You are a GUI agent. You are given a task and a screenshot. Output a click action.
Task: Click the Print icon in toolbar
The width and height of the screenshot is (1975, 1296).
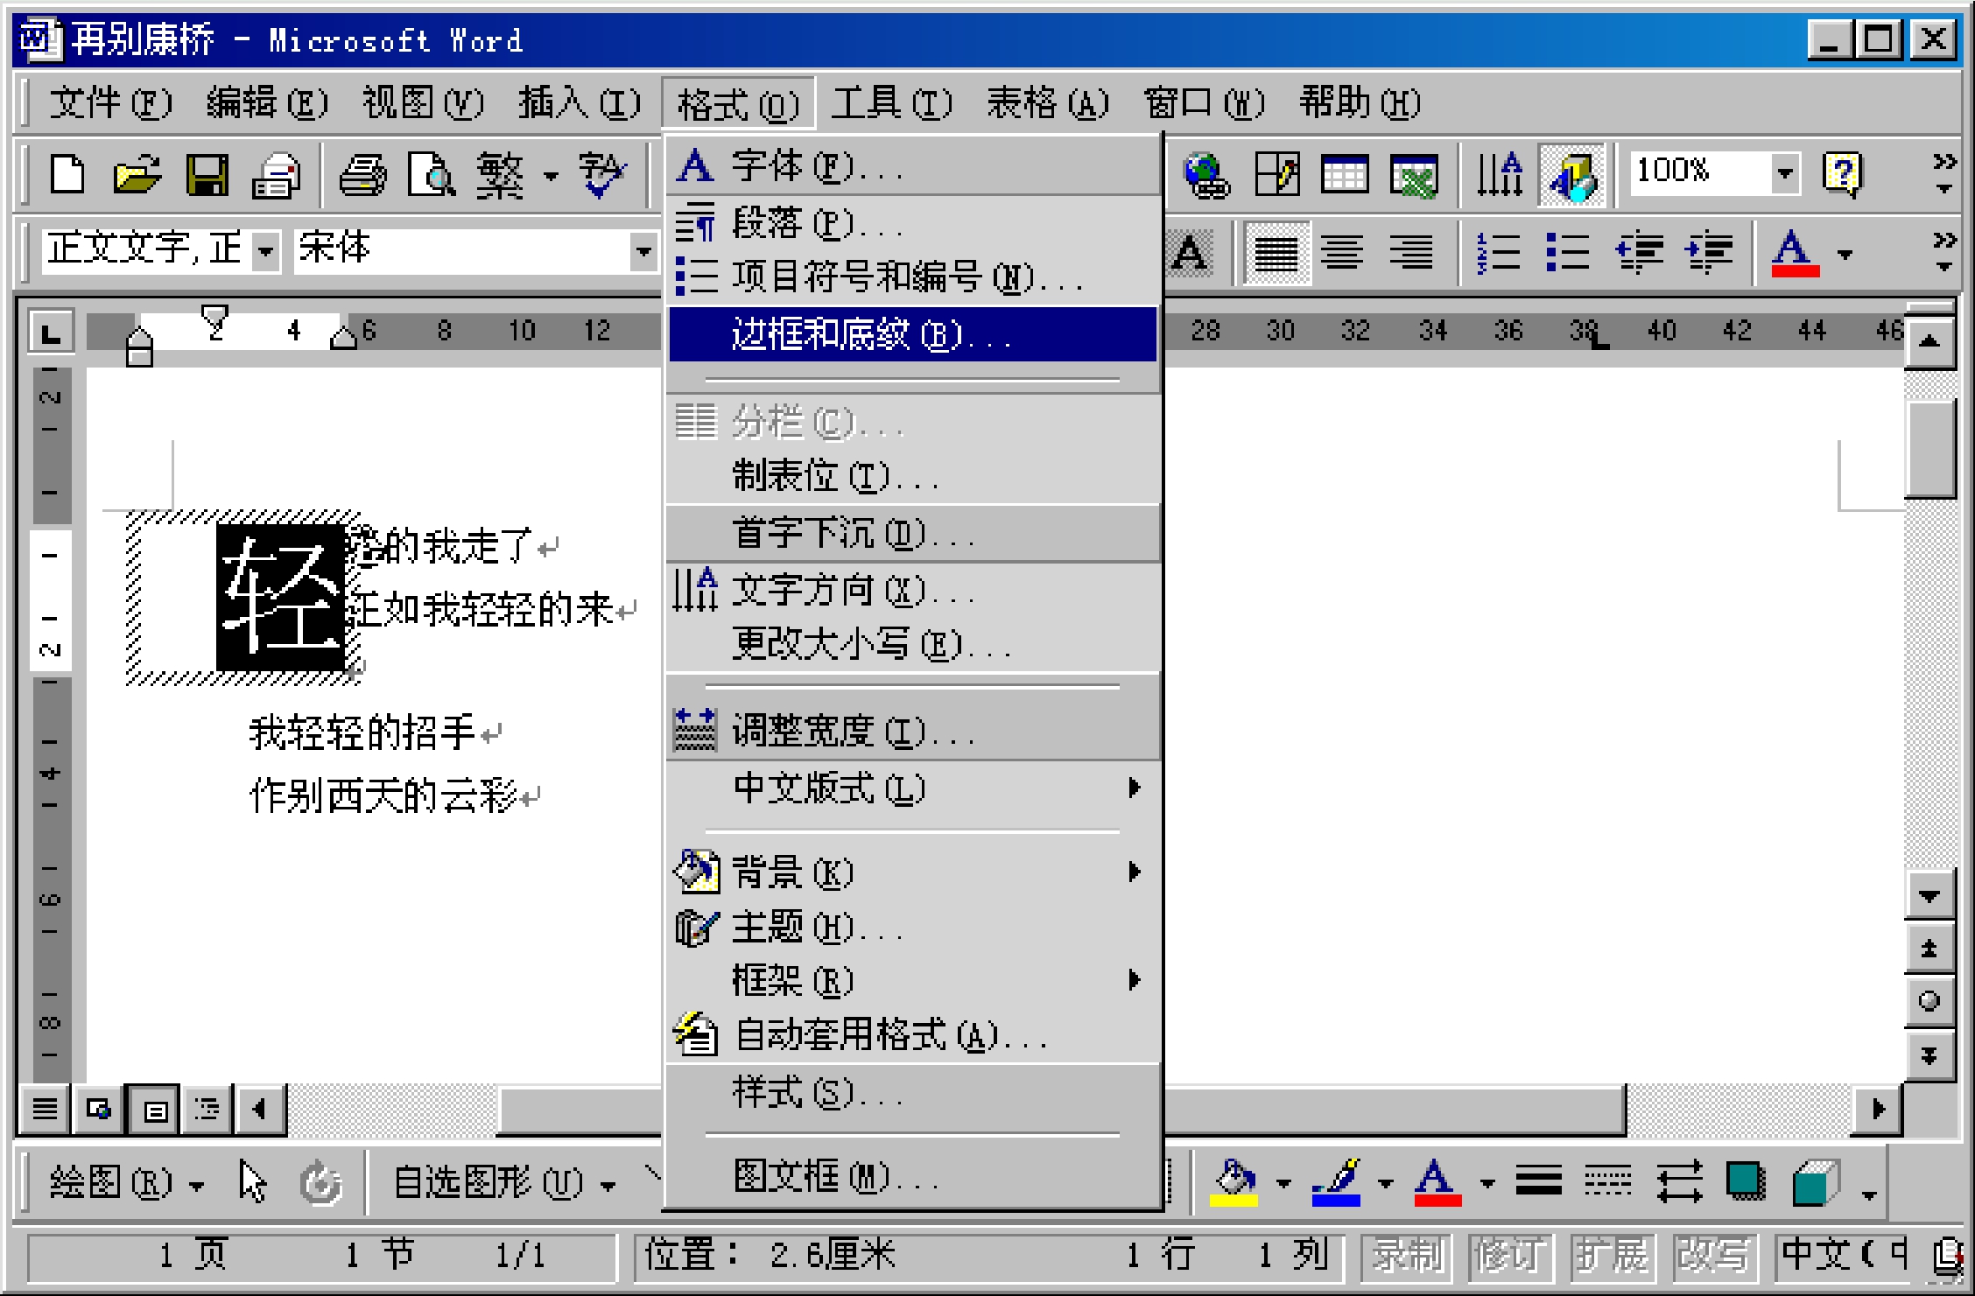(362, 175)
